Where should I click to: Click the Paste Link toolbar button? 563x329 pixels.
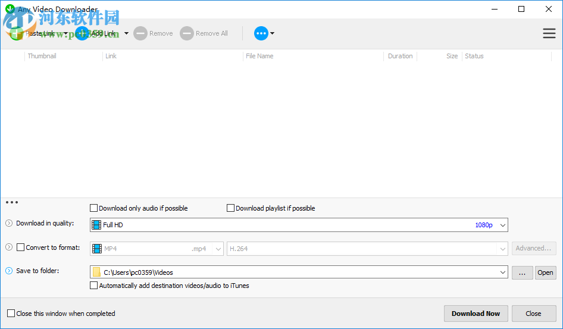coord(32,33)
